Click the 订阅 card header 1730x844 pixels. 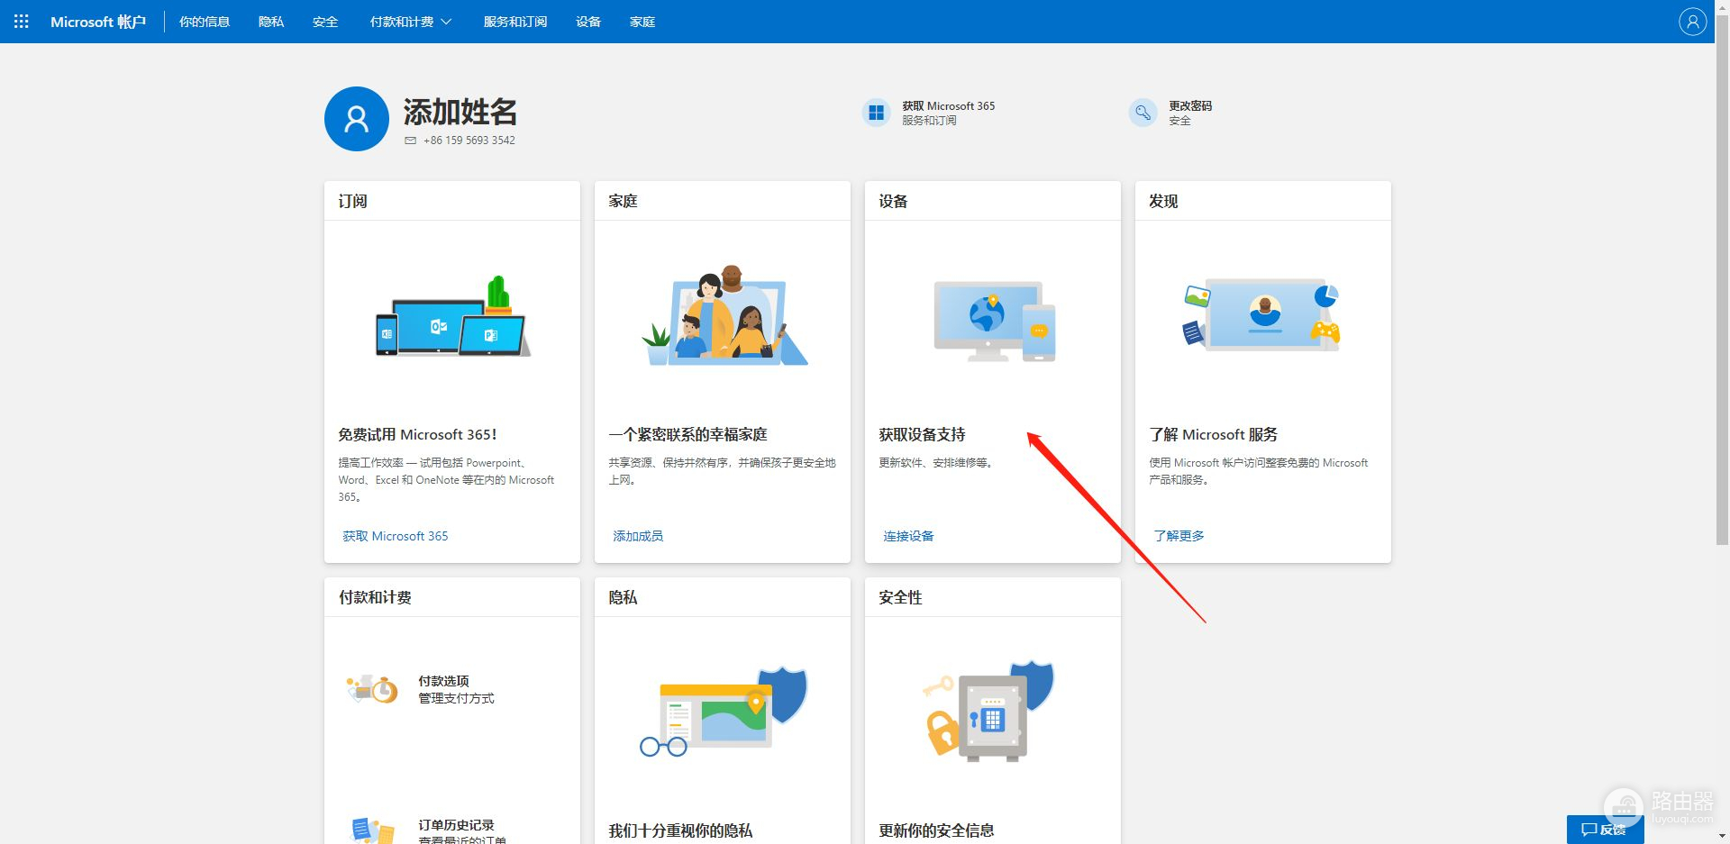[353, 201]
